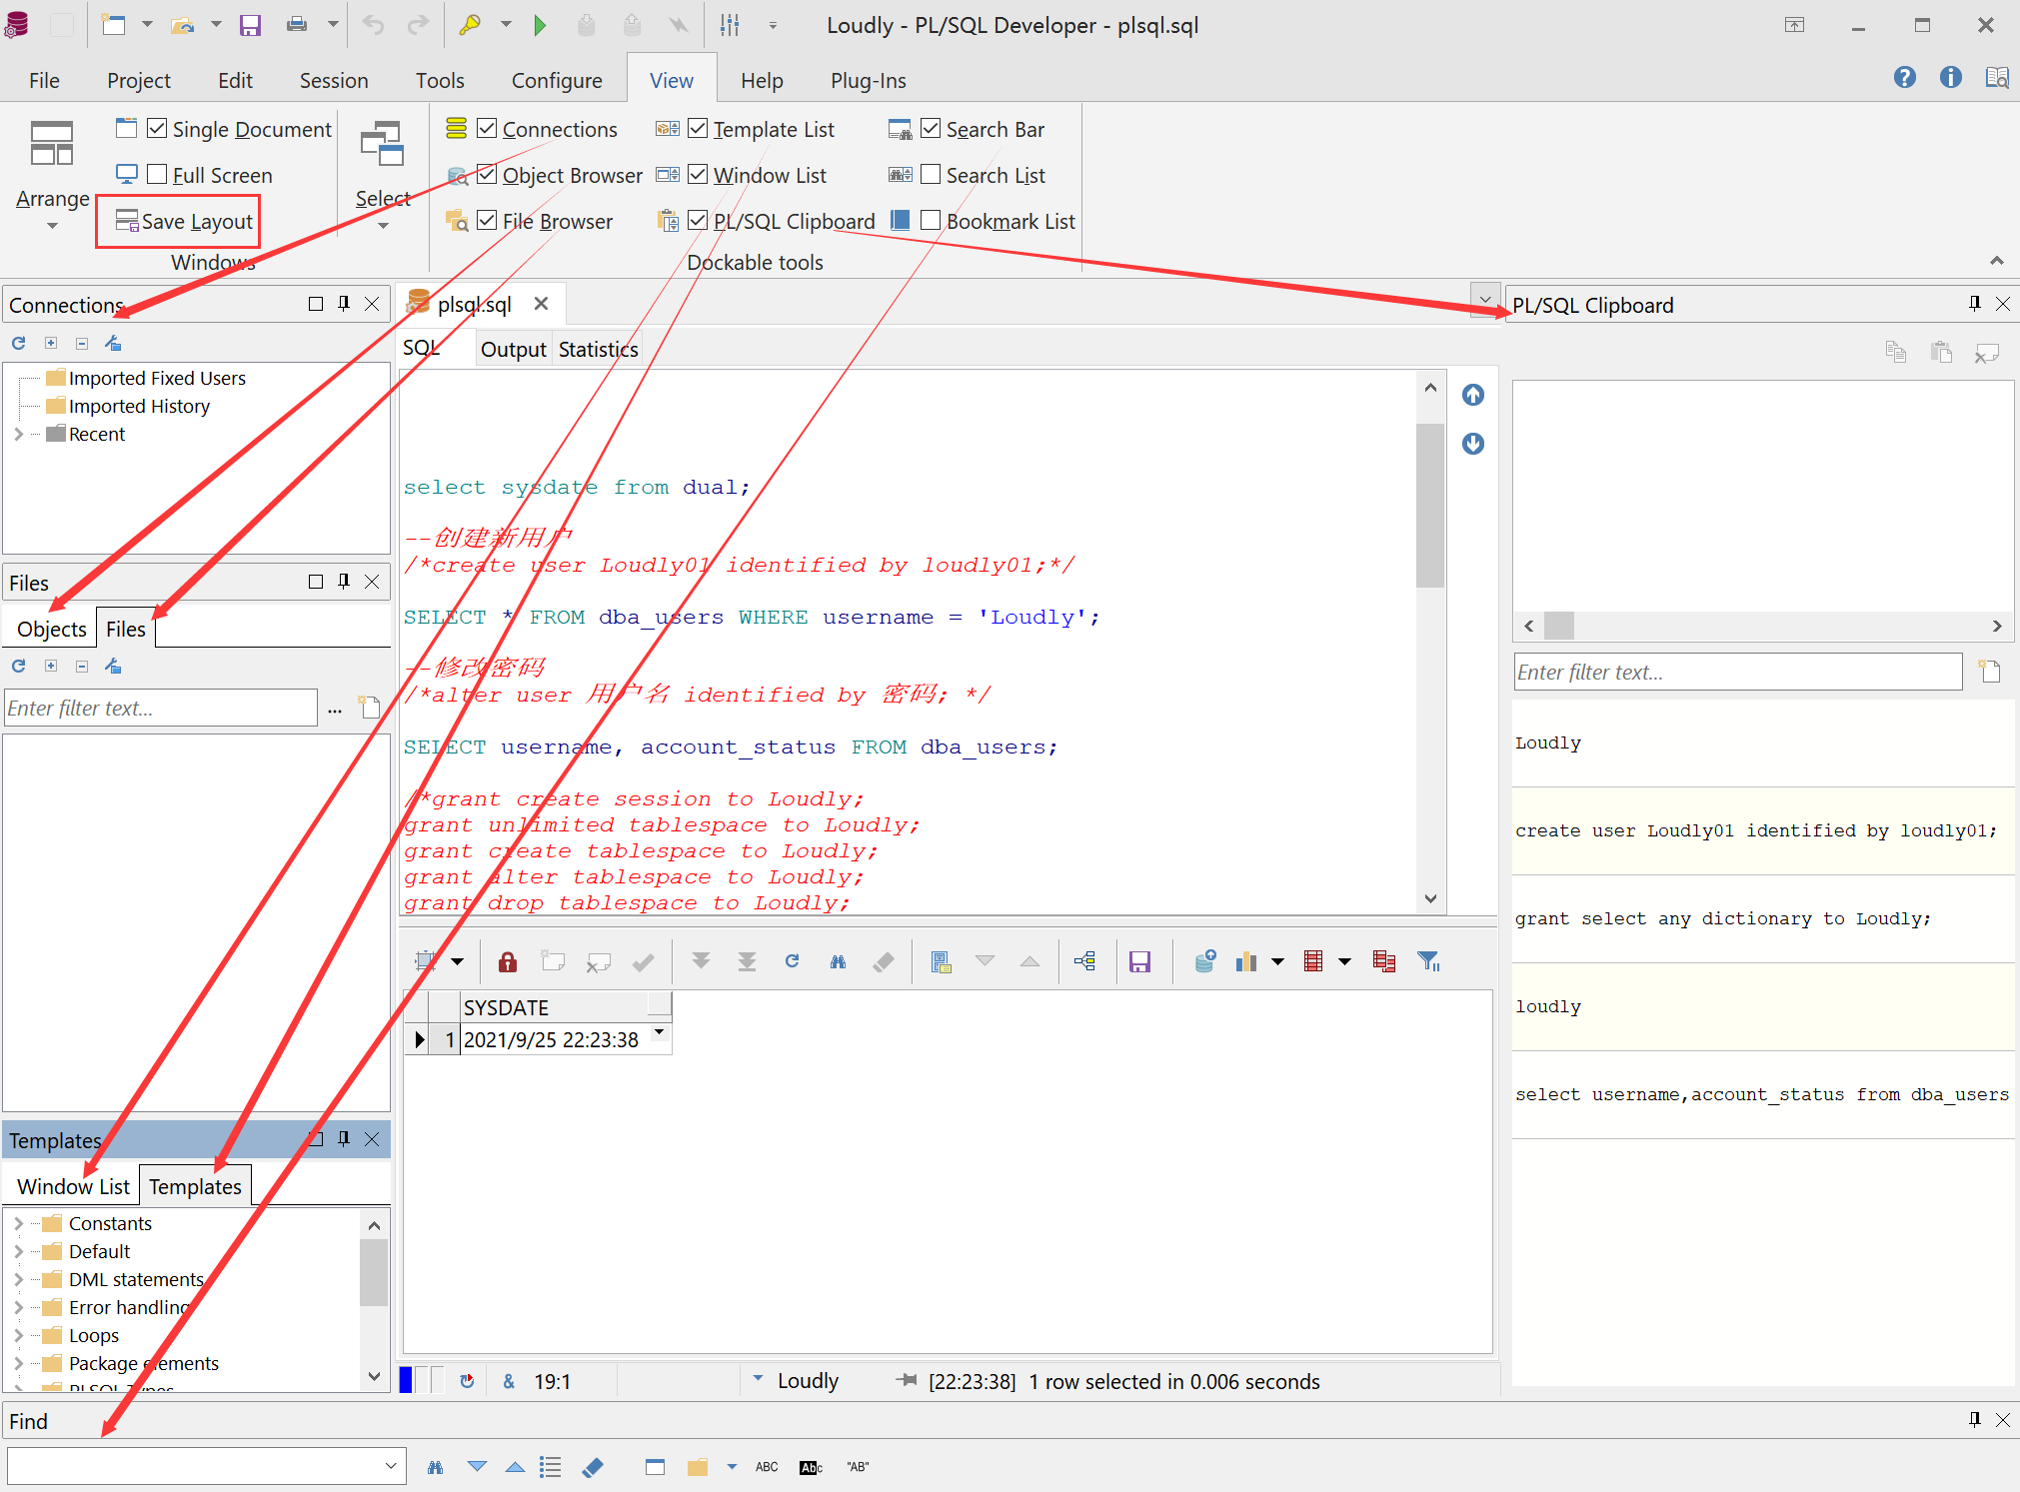
Task: Click the Arrange windows icon
Action: (x=52, y=144)
